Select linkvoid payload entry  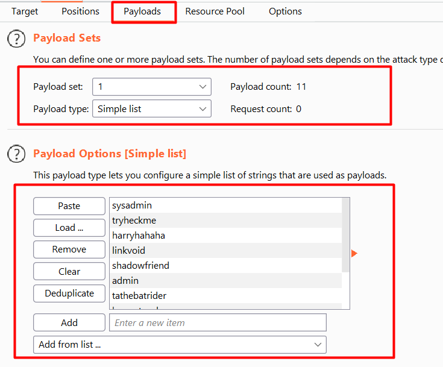coord(226,250)
